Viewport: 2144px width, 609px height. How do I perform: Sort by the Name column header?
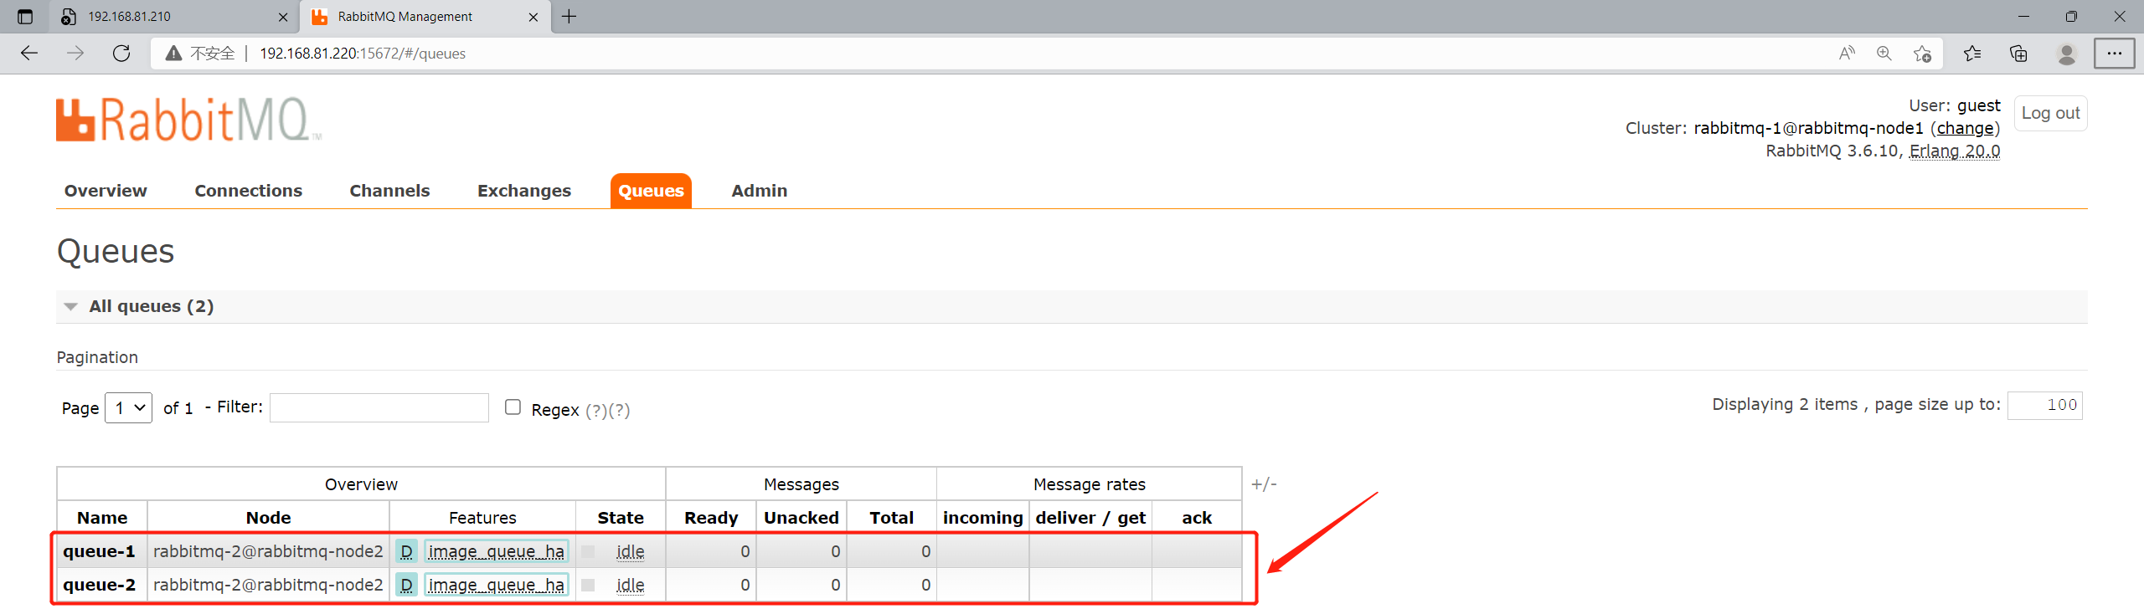pos(102,518)
